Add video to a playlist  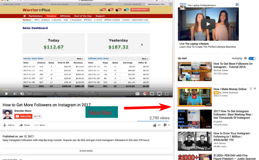click(9, 125)
